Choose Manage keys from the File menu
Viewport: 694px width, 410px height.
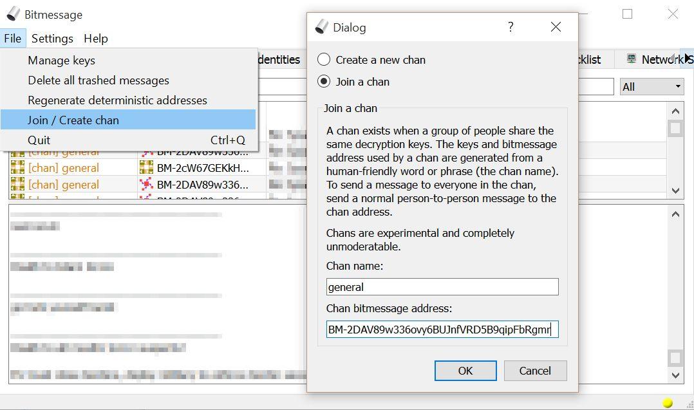(x=62, y=61)
